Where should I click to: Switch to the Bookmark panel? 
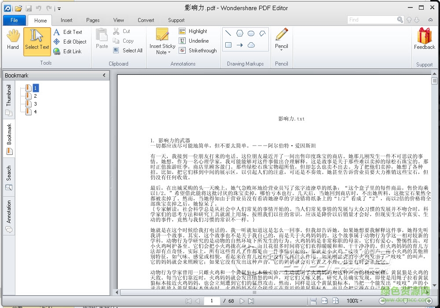tap(10, 134)
